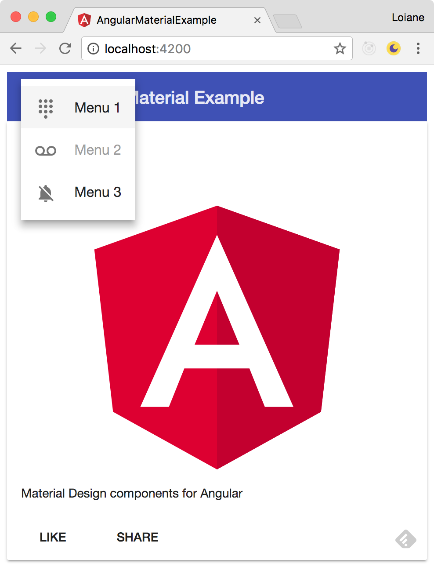Screen dimensions: 434x567
Task: Click the Loiane profile button
Action: [408, 18]
